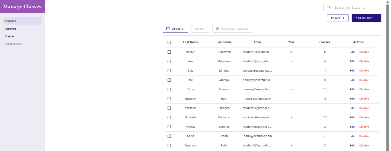Edit the student Wes Meadows

pyautogui.click(x=352, y=61)
